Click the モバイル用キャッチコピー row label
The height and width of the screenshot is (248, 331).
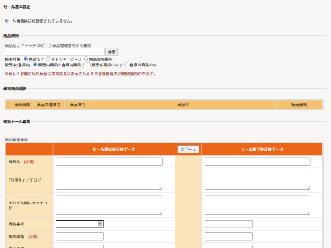coord(28,205)
